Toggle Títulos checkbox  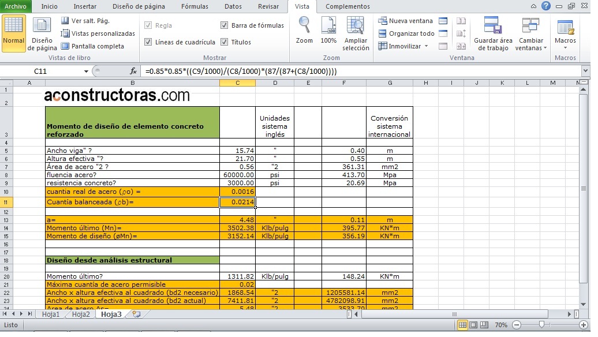224,42
